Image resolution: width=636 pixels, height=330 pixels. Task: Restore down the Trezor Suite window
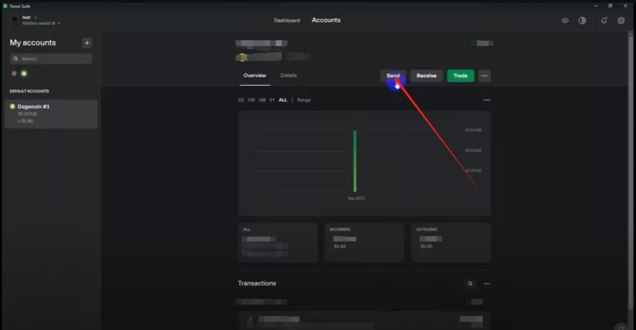[x=610, y=6]
